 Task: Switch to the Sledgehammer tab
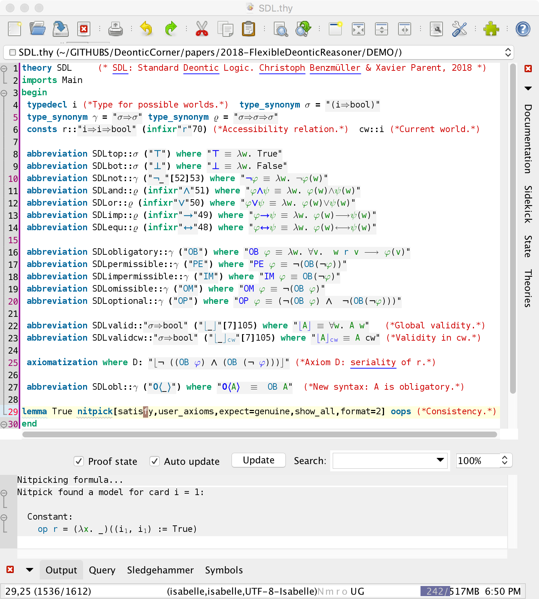(x=160, y=570)
